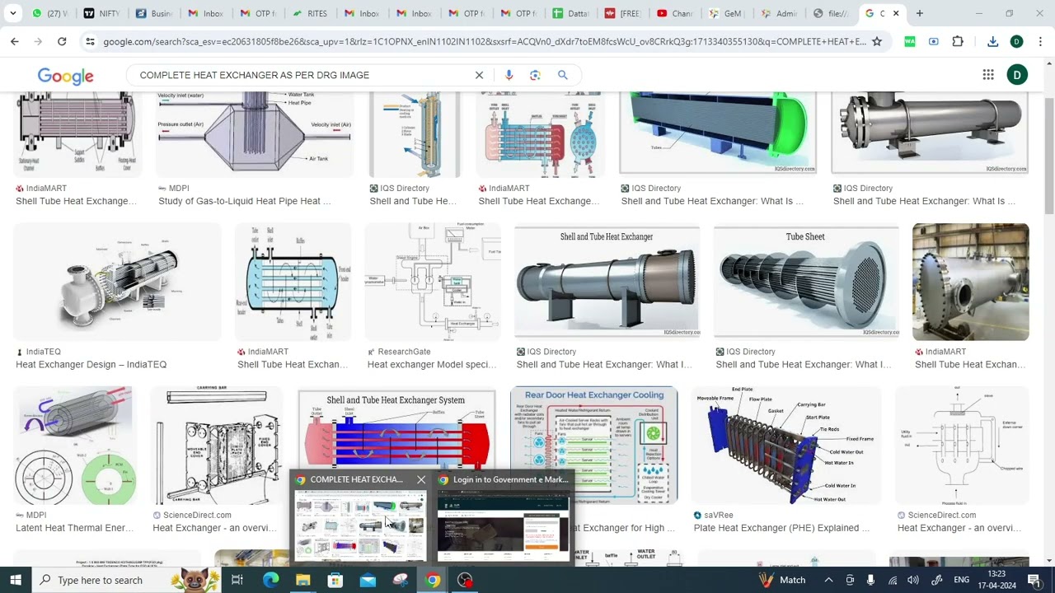
Task: Close the active Google search tab
Action: point(896,13)
